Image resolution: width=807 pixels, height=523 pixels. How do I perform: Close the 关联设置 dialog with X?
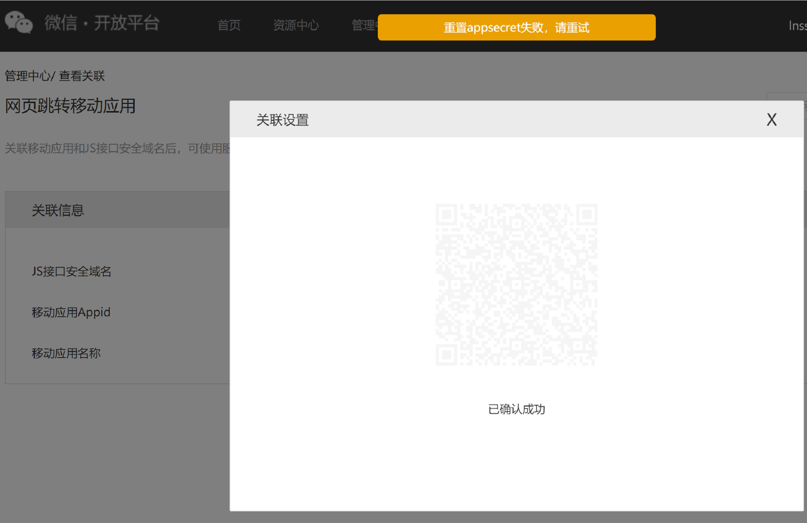tap(771, 120)
